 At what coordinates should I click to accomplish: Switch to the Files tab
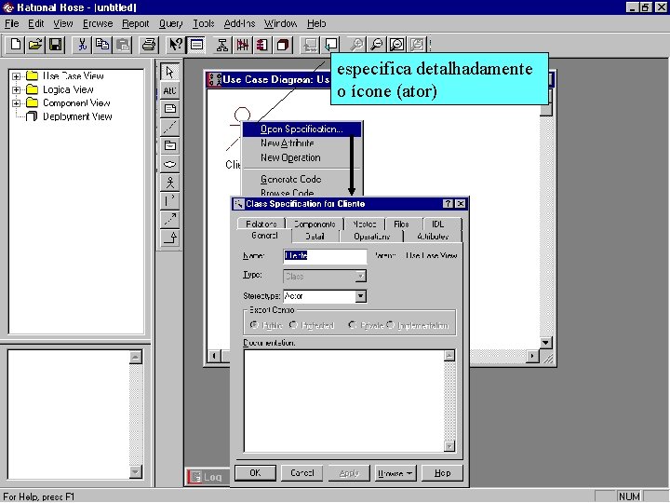click(401, 224)
